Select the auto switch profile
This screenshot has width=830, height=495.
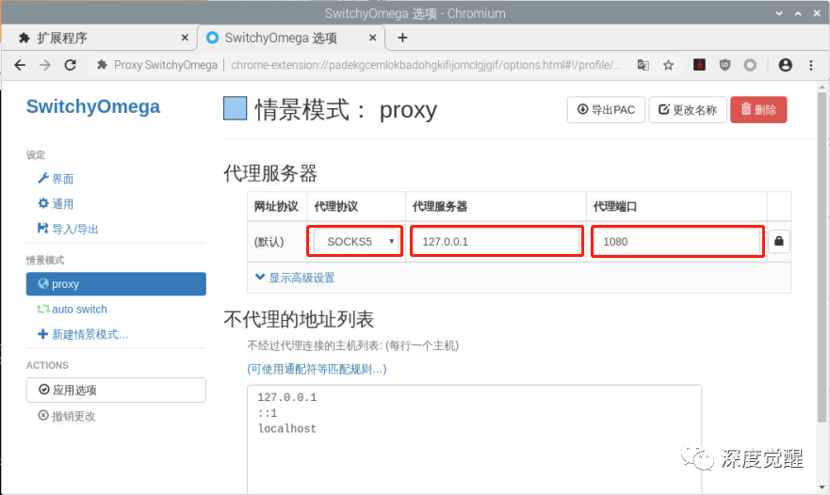coord(72,309)
